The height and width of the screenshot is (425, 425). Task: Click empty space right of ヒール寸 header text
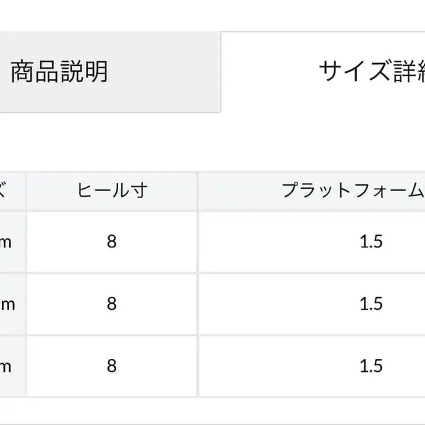[x=173, y=191]
